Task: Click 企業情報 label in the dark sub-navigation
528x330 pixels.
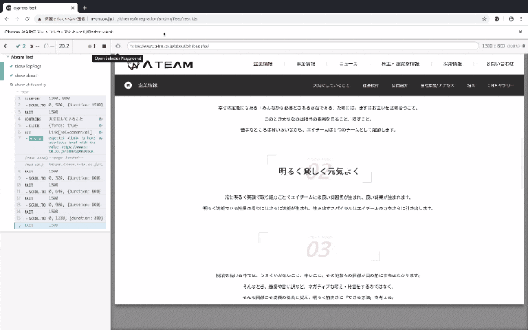Action: [x=148, y=85]
